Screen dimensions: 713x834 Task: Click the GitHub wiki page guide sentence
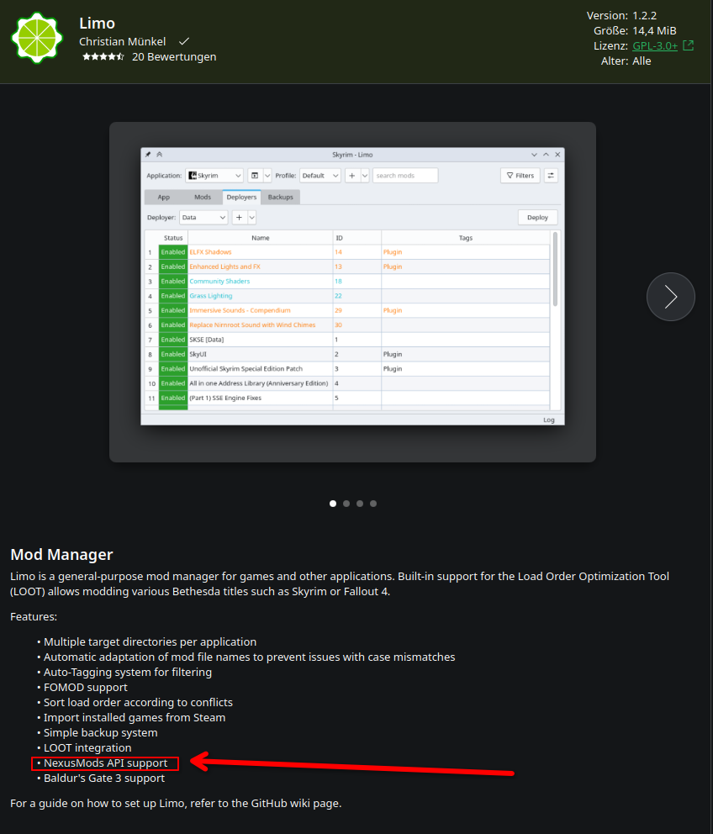tap(176, 803)
